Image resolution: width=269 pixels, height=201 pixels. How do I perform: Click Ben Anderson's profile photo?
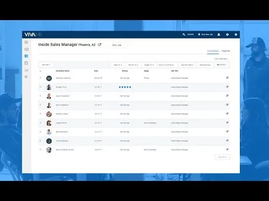[x=49, y=132]
